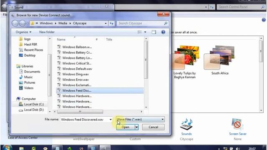Expand the address bar history dropdown

[x=106, y=23]
